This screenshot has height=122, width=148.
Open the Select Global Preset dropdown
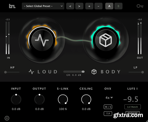coord(43,6)
